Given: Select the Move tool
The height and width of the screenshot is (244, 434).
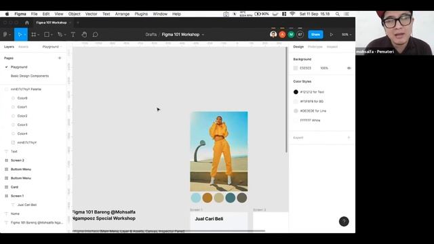Looking at the screenshot, I should pos(20,35).
